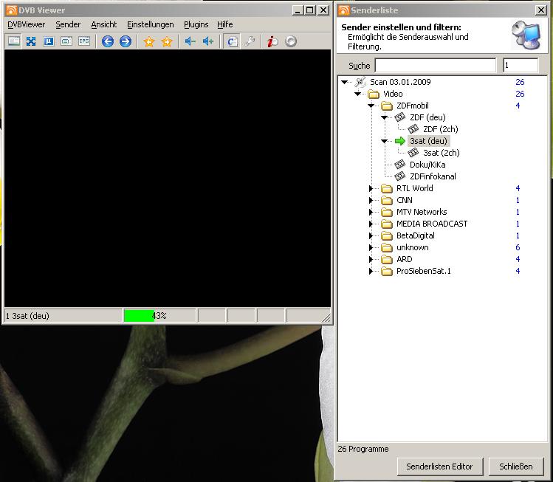The image size is (553, 482).
Task: Open the EPG program guide icon
Action: [x=83, y=41]
